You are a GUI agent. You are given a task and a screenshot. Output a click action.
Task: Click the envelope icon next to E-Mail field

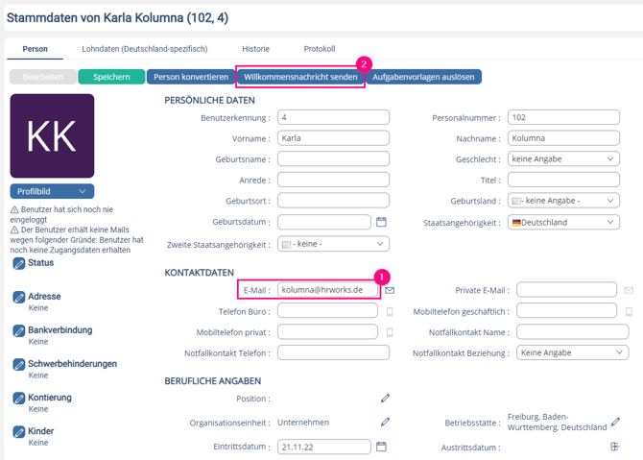[390, 290]
